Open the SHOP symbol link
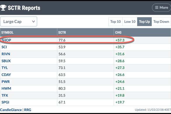Image resolution: width=171 pixels, height=114 pixels. 6,40
